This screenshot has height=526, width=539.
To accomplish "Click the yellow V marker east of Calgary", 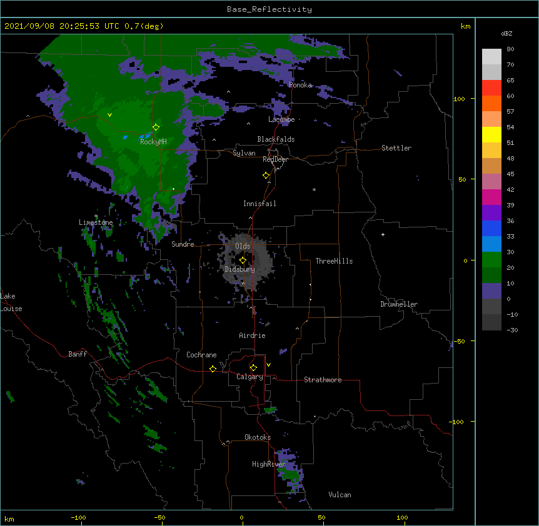I will (268, 365).
